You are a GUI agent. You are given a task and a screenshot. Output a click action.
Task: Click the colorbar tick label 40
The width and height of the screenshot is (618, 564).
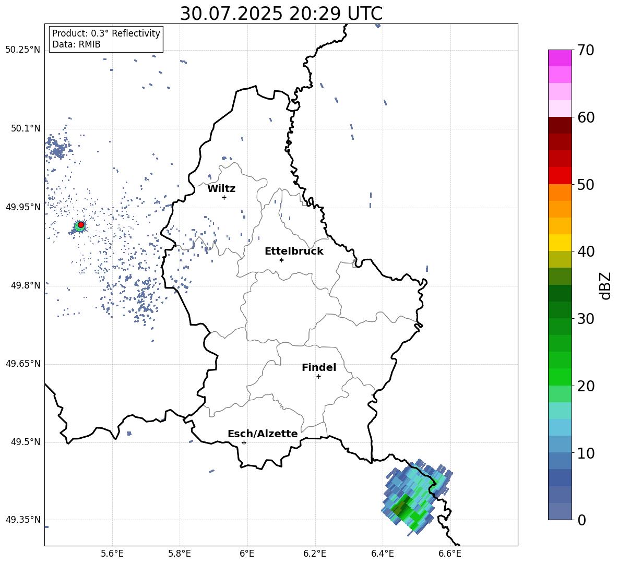pyautogui.click(x=586, y=251)
